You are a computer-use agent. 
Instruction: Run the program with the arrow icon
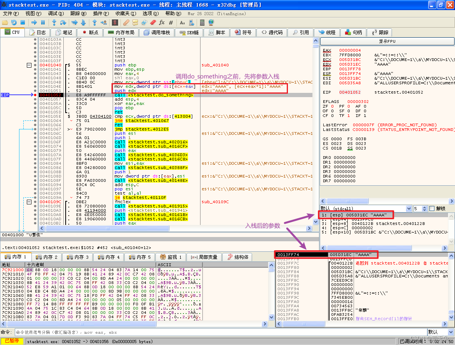tap(34, 23)
